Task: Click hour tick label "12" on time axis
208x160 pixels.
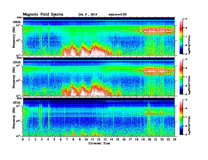Action: click(x=99, y=140)
